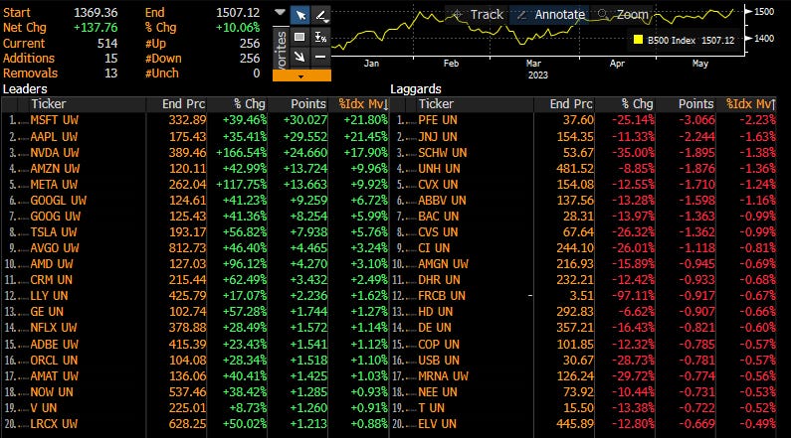Sort Laggards by %Idx Mv ascending header
Screen dimensions: 791x438
pyautogui.click(x=746, y=104)
